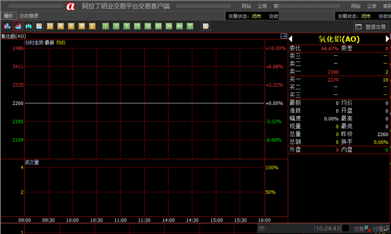The width and height of the screenshot is (391, 234).
Task: Click the black square box in status bar
Action: 346,228
